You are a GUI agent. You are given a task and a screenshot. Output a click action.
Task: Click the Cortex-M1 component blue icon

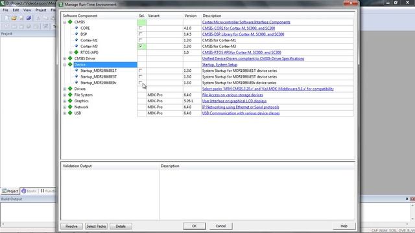pos(77,40)
